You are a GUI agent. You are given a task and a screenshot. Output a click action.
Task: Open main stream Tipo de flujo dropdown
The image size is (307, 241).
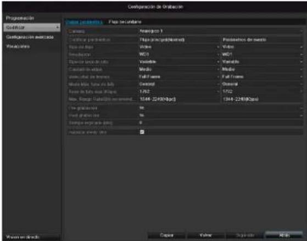[x=179, y=47]
